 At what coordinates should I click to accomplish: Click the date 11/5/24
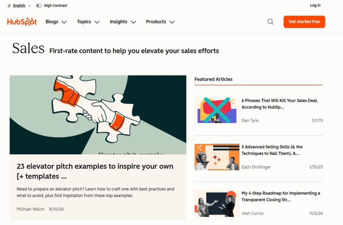coord(316,213)
